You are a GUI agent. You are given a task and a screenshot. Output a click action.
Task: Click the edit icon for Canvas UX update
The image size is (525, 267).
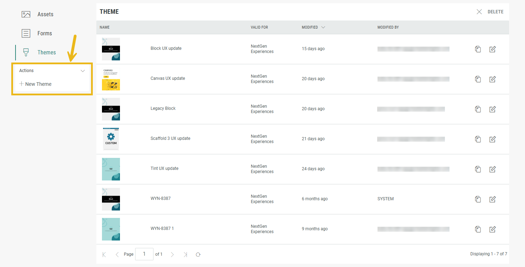point(493,79)
